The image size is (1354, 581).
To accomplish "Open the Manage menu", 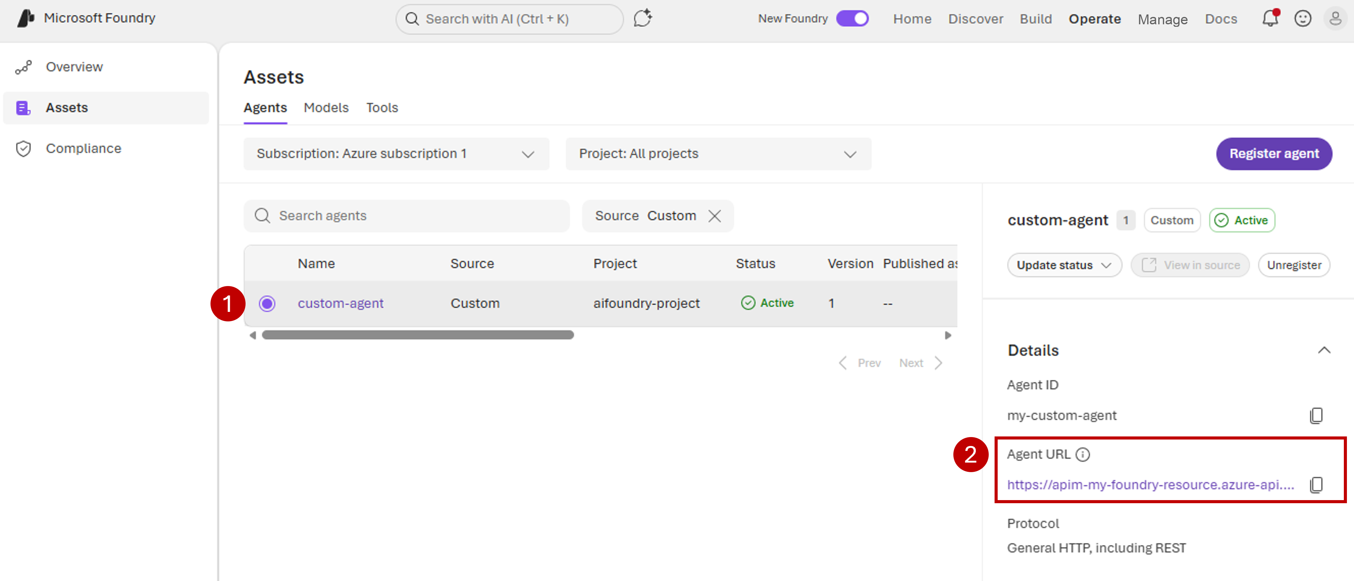I will (x=1162, y=19).
